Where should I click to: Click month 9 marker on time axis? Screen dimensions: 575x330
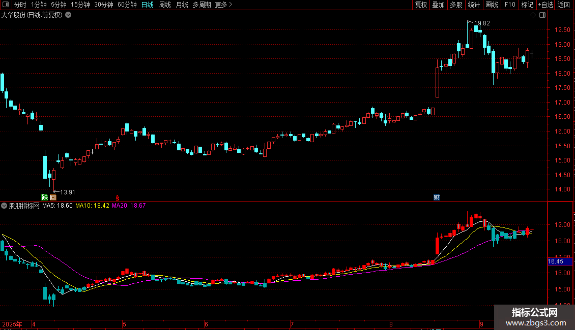tap(481, 324)
